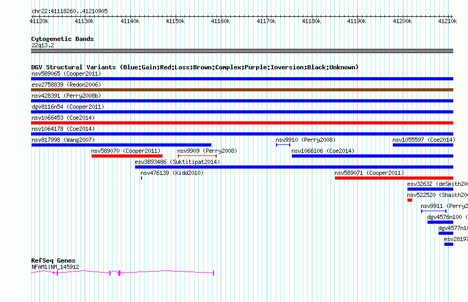Viewport: 468px width, 302px height.
Task: Click the NFAM1|NM_145912 gene label
Action: click(55, 267)
